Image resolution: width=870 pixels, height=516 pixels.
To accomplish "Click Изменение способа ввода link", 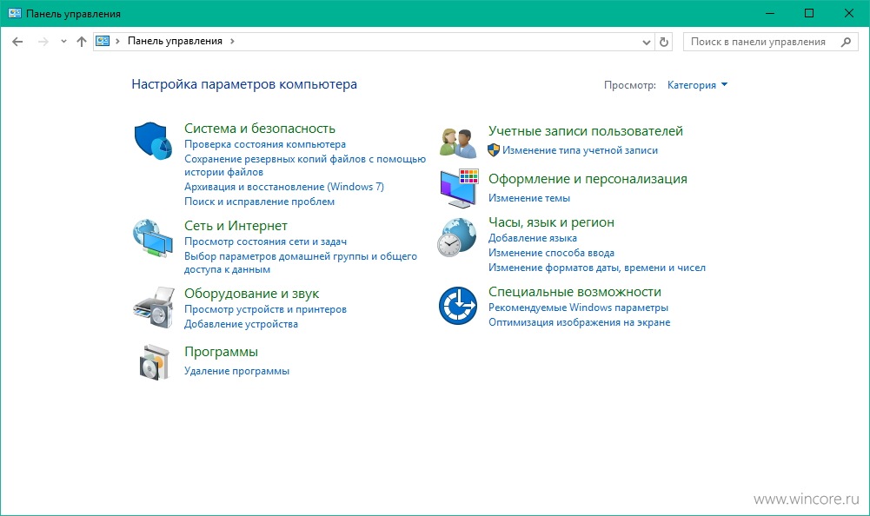I will click(x=551, y=253).
